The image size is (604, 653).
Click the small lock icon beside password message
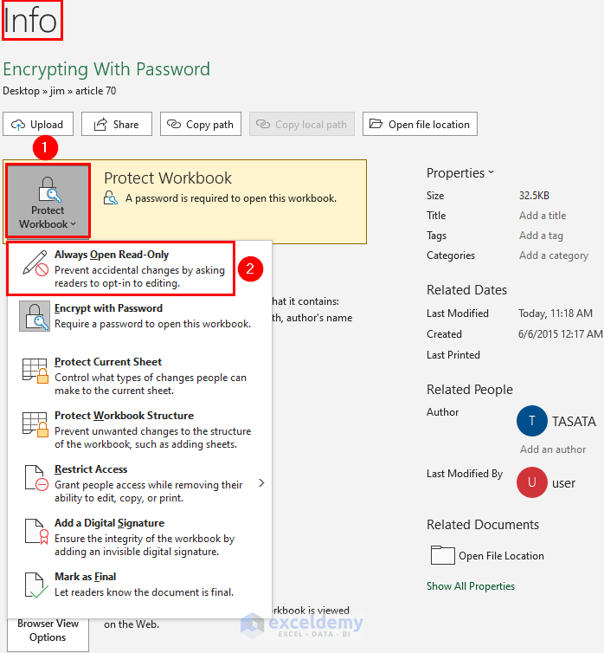pyautogui.click(x=111, y=197)
